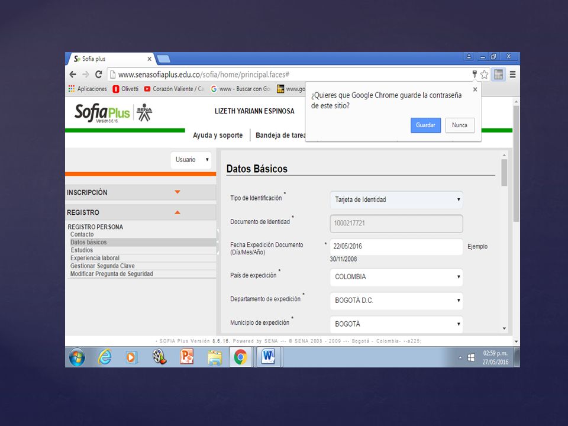Open a new browser tab
The width and height of the screenshot is (568, 426).
point(163,59)
